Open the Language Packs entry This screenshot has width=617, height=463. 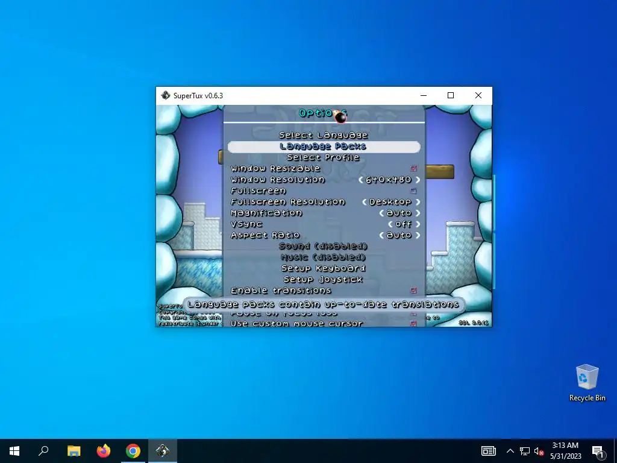tap(324, 146)
